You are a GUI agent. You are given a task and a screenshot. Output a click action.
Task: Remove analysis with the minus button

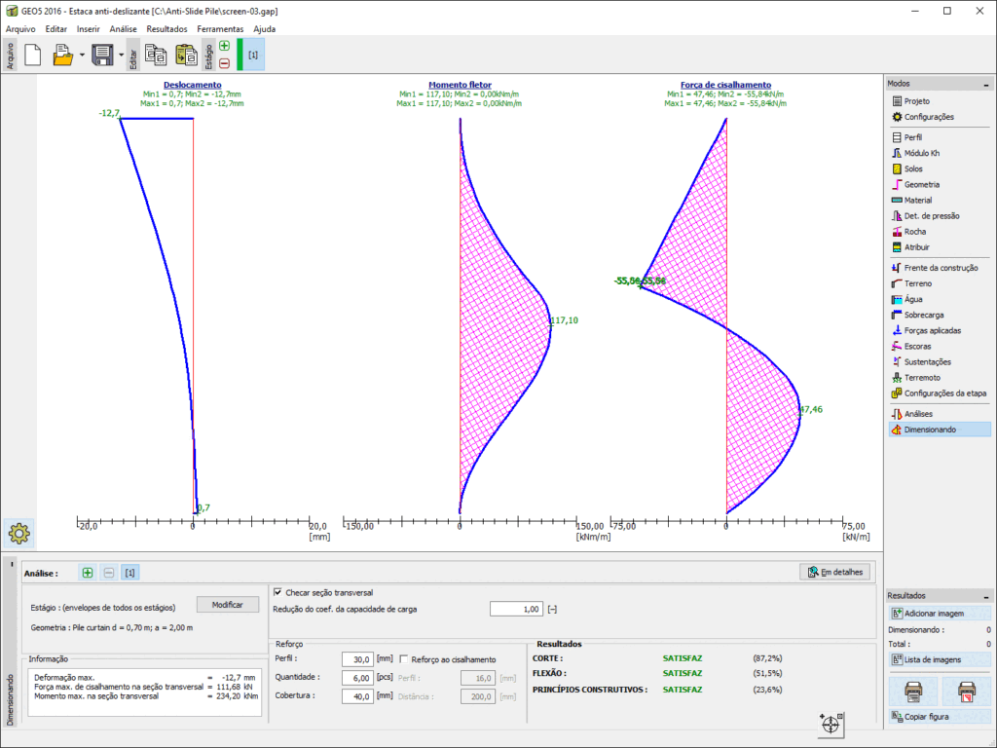tap(109, 573)
